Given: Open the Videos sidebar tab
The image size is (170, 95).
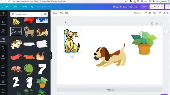Looking at the screenshot, I should pyautogui.click(x=3, y=74).
